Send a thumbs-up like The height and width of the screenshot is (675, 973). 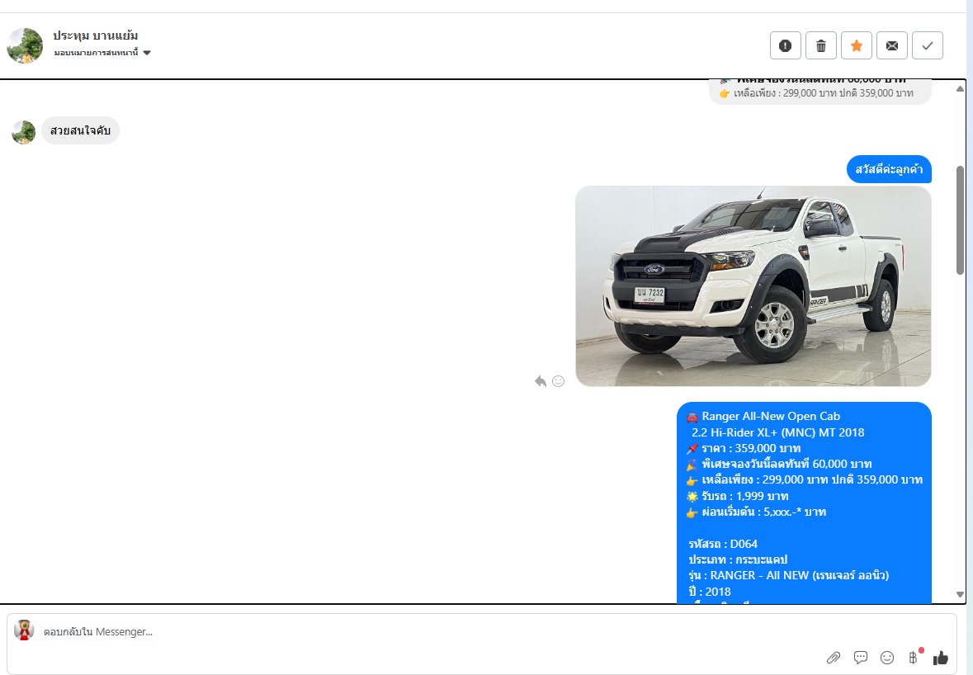coord(940,658)
